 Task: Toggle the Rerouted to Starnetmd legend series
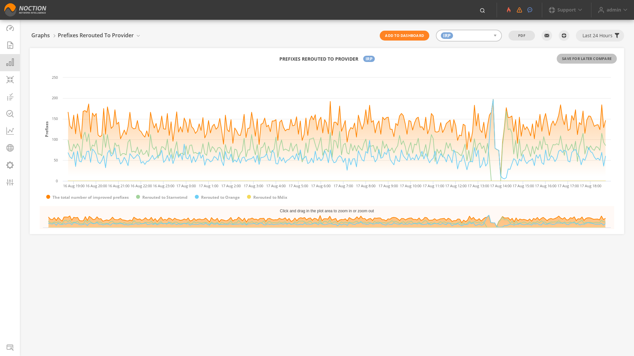click(162, 197)
